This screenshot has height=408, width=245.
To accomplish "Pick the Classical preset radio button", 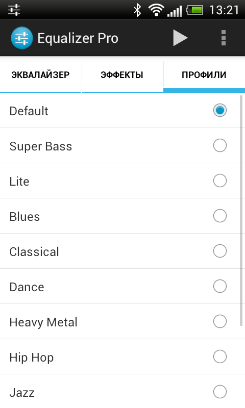I will pos(220,251).
